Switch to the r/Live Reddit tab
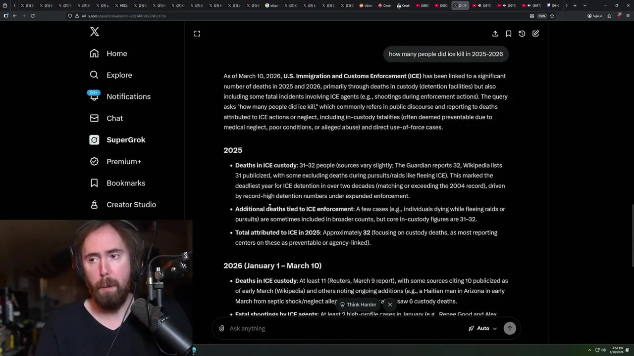The height and width of the screenshot is (356, 634). (x=366, y=5)
